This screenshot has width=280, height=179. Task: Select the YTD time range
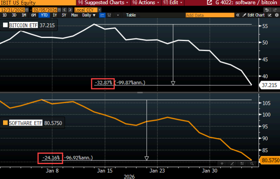[44, 15]
